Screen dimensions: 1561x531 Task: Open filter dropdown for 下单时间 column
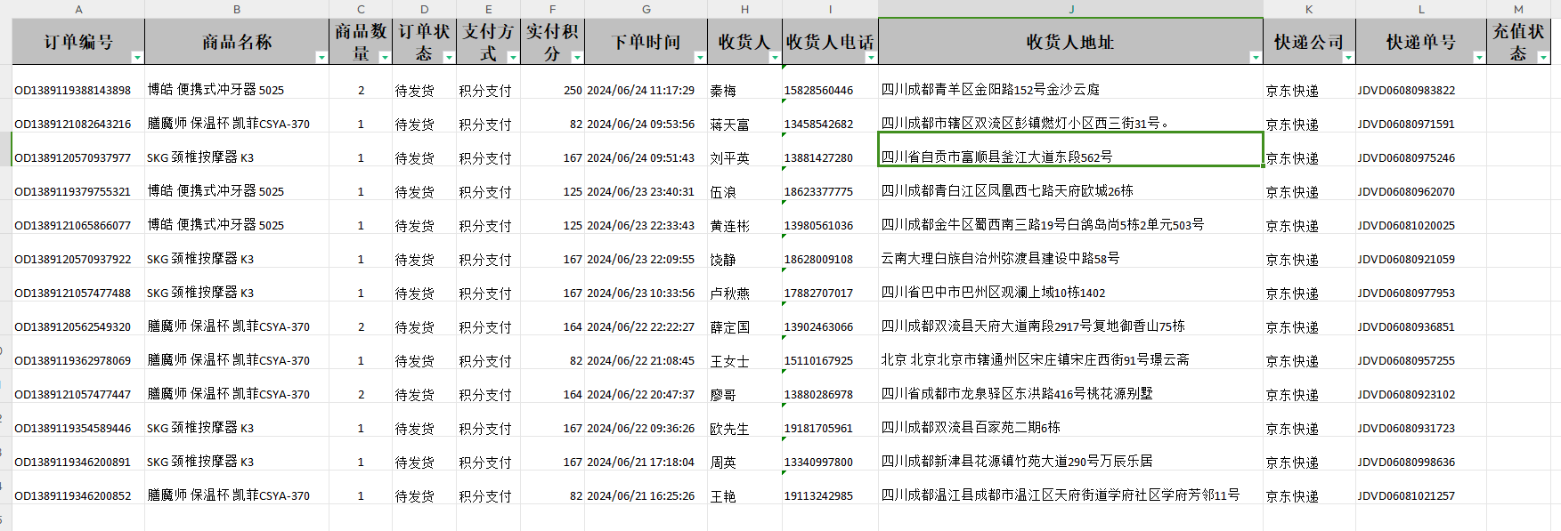[700, 57]
